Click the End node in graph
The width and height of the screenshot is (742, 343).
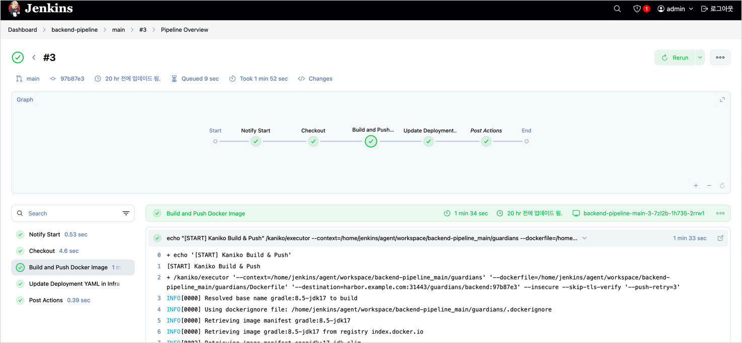pyautogui.click(x=527, y=141)
